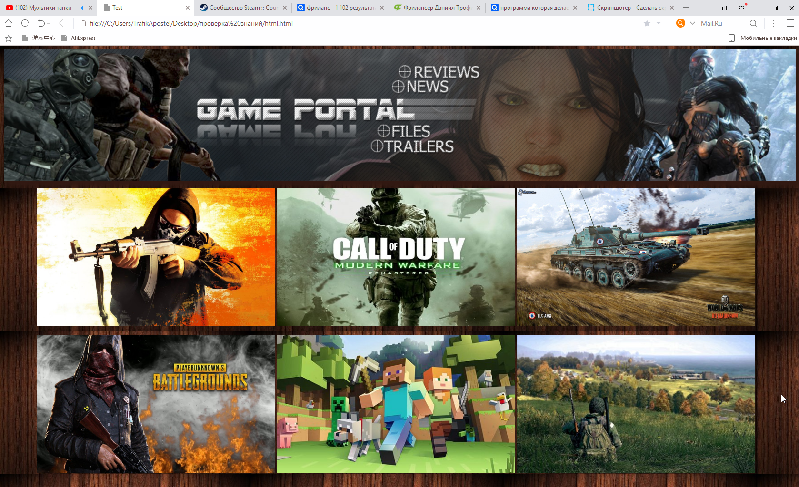
Task: Open the soldier in field game thumbnail
Action: click(x=636, y=404)
